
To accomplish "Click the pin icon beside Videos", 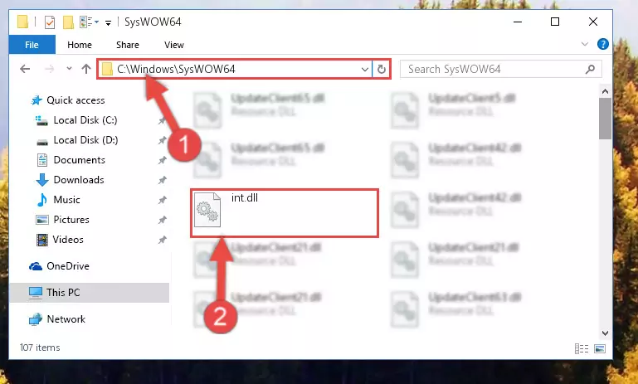I will tap(162, 240).
